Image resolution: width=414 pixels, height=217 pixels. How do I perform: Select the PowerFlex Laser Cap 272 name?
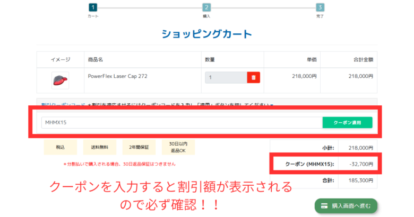tap(117, 76)
